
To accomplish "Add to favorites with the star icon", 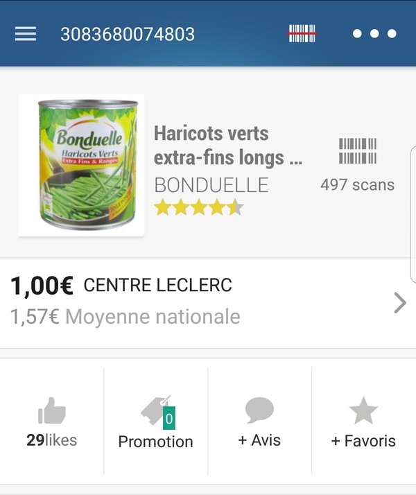I will [363, 410].
